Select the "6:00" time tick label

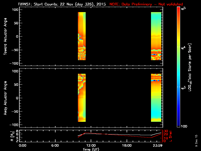[x=55, y=145]
